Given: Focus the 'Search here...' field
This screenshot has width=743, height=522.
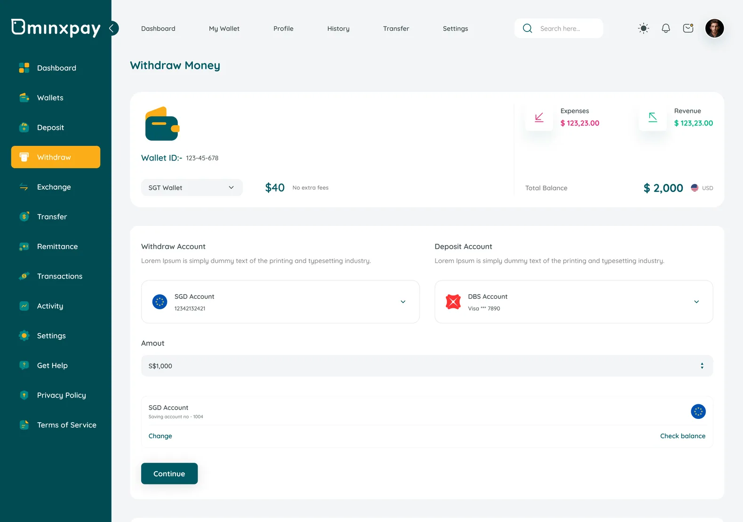Looking at the screenshot, I should tap(559, 28).
